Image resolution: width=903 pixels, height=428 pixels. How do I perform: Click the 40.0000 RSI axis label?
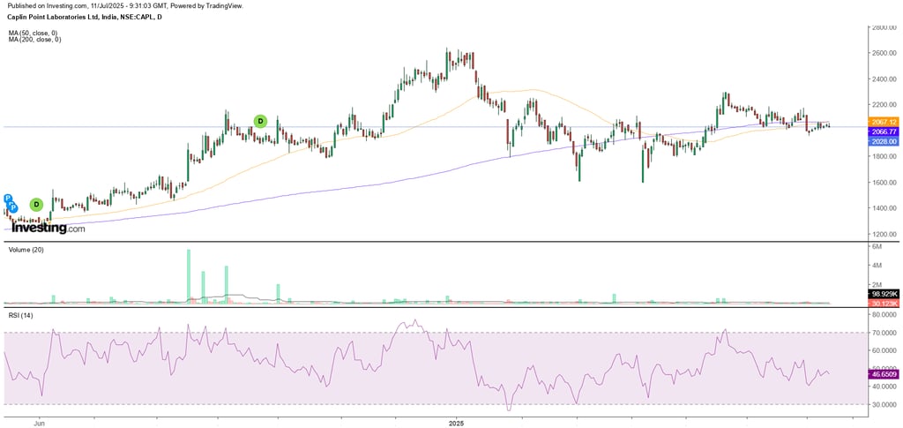(x=885, y=387)
